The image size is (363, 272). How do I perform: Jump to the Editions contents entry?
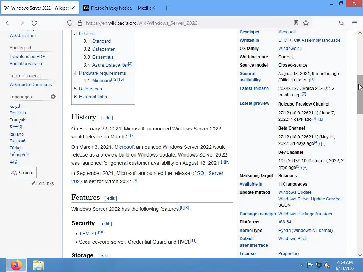(x=87, y=33)
